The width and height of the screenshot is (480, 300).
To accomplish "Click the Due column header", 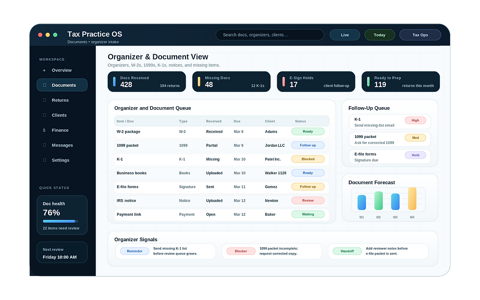I will pyautogui.click(x=237, y=121).
